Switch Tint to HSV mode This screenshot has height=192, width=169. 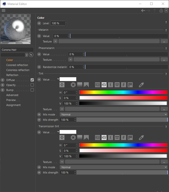104,85
